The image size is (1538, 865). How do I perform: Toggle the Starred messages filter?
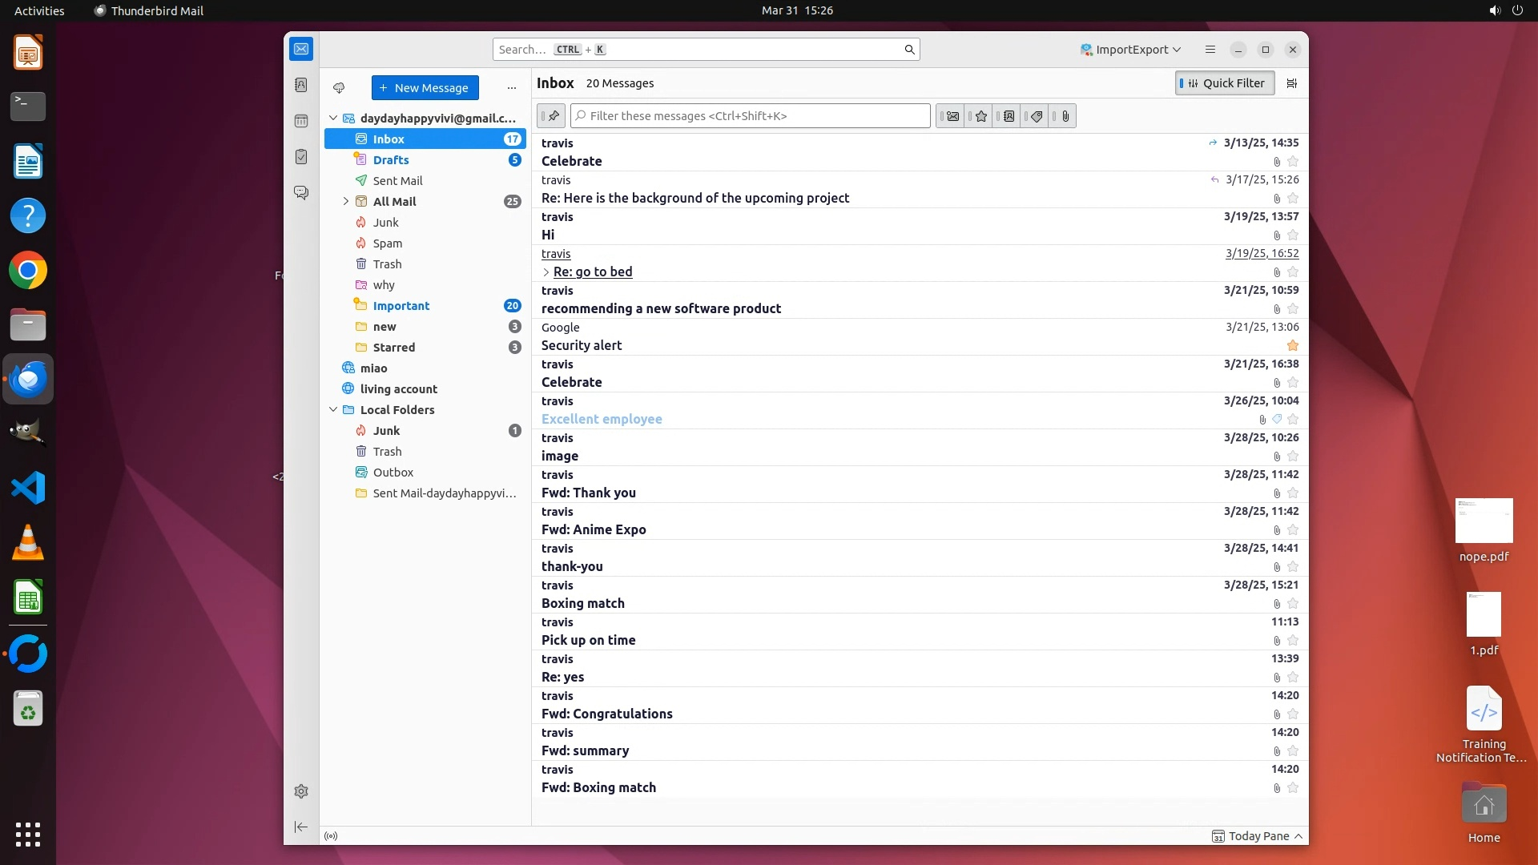click(980, 116)
